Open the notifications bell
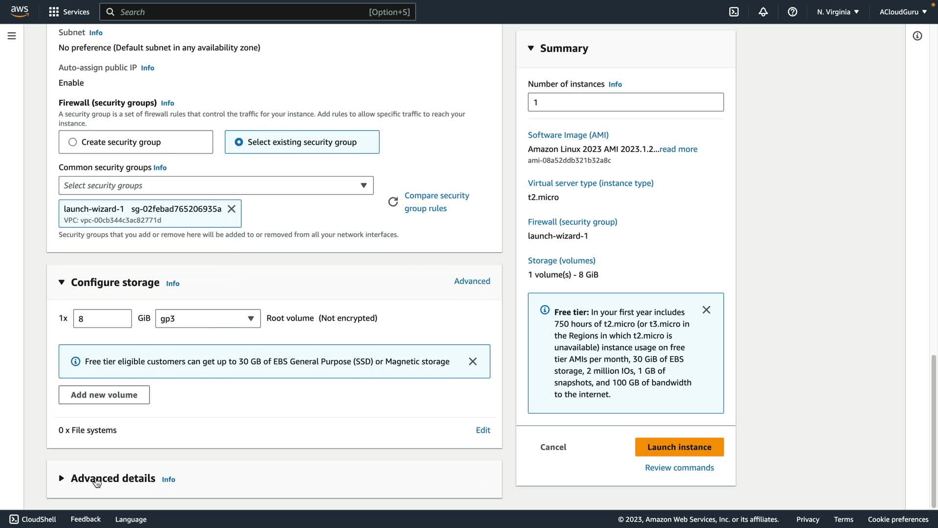This screenshot has height=528, width=938. 763,12
